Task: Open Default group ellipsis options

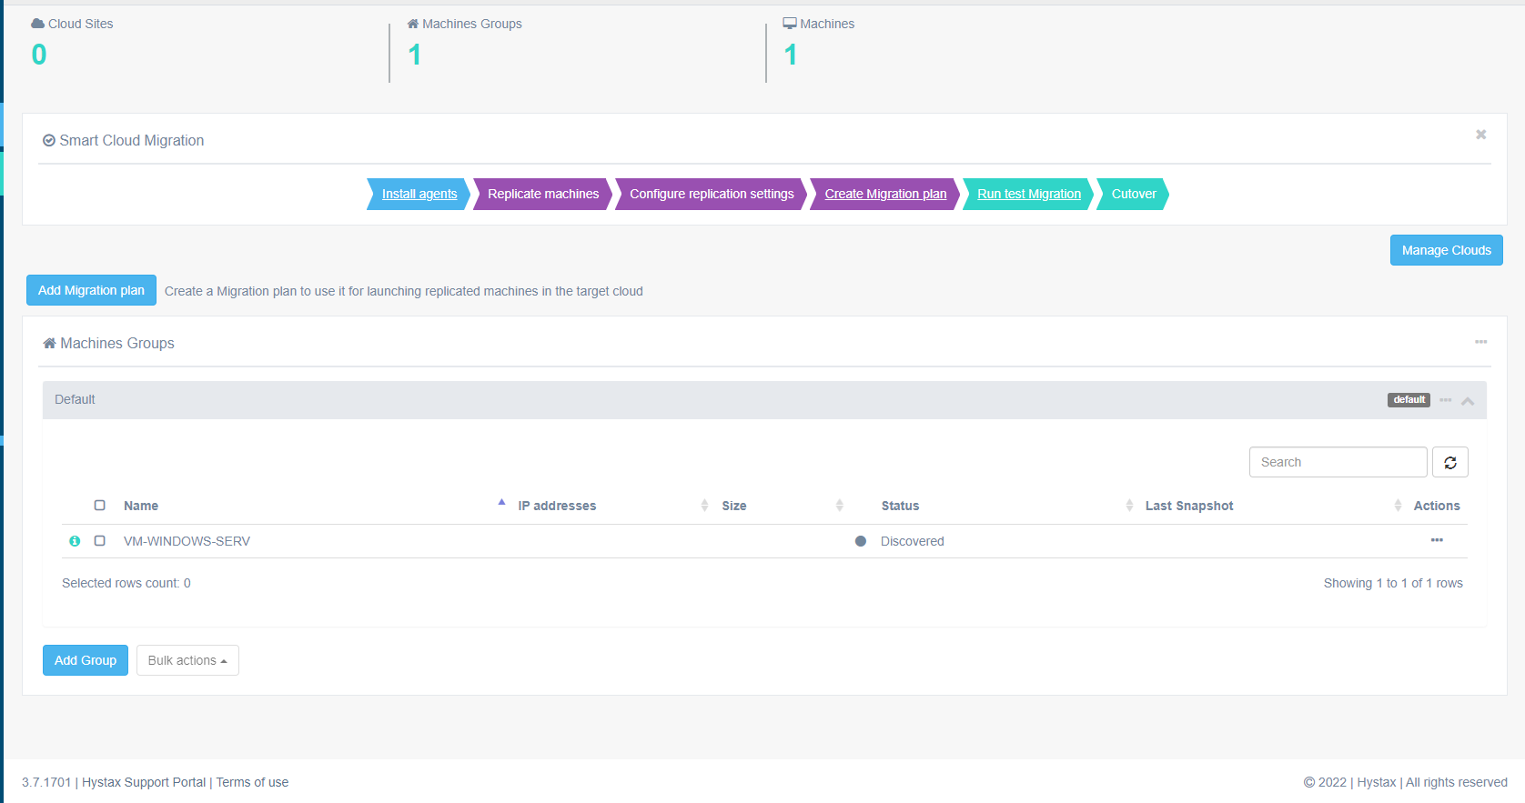Action: (x=1445, y=400)
